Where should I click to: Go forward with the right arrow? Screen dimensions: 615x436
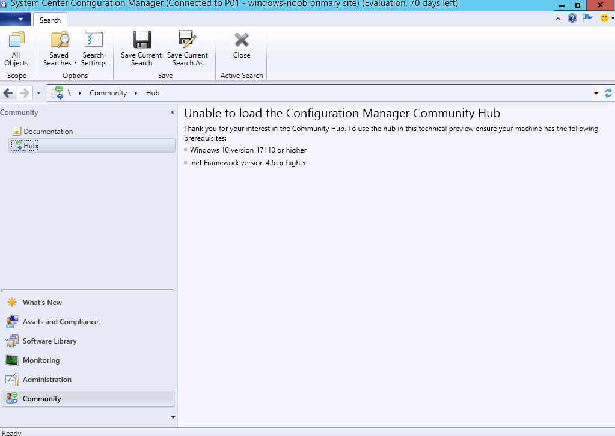pyautogui.click(x=24, y=93)
